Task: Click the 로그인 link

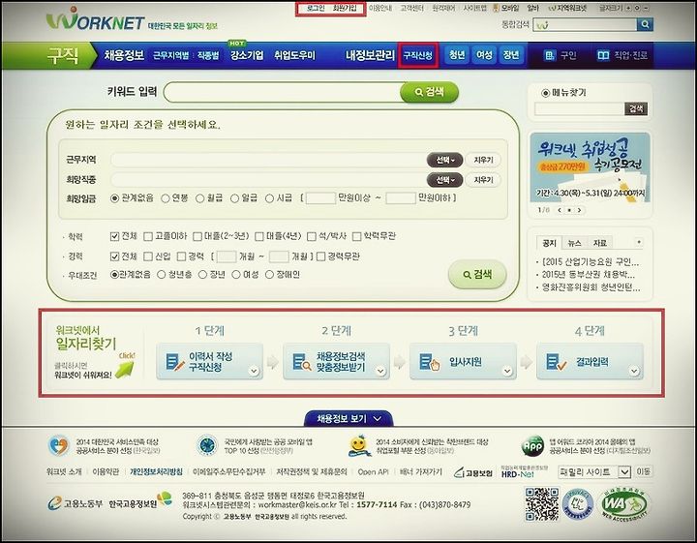Action: [x=316, y=9]
